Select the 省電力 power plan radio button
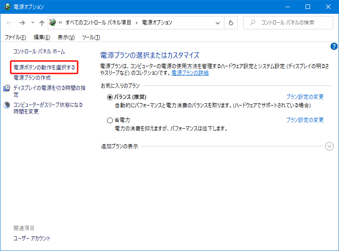 click(x=110, y=120)
